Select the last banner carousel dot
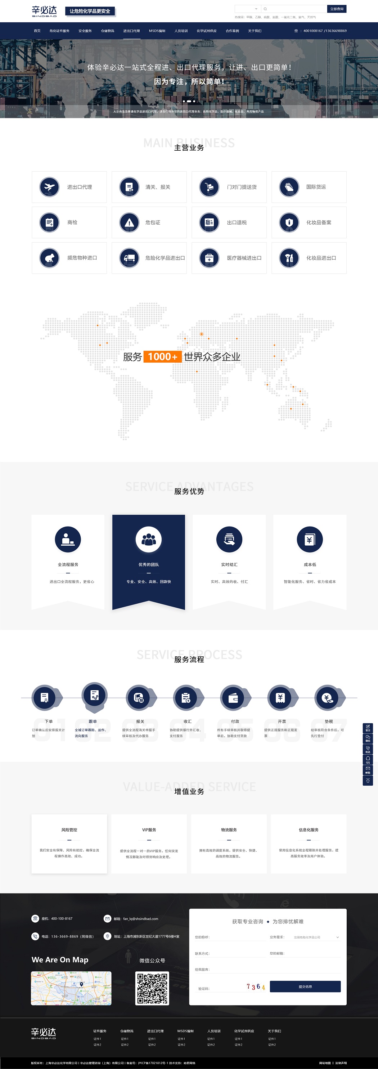 [194, 101]
